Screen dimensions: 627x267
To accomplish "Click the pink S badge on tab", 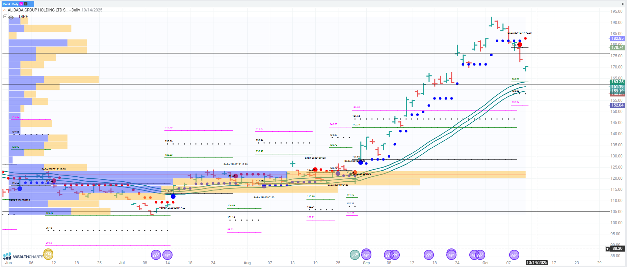I will pos(21,4).
